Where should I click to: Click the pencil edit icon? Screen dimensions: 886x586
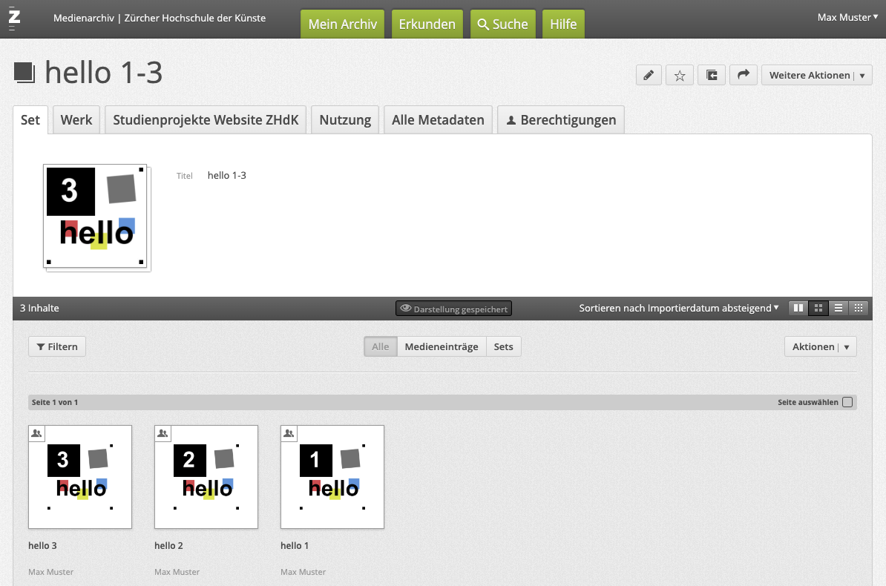pos(649,75)
